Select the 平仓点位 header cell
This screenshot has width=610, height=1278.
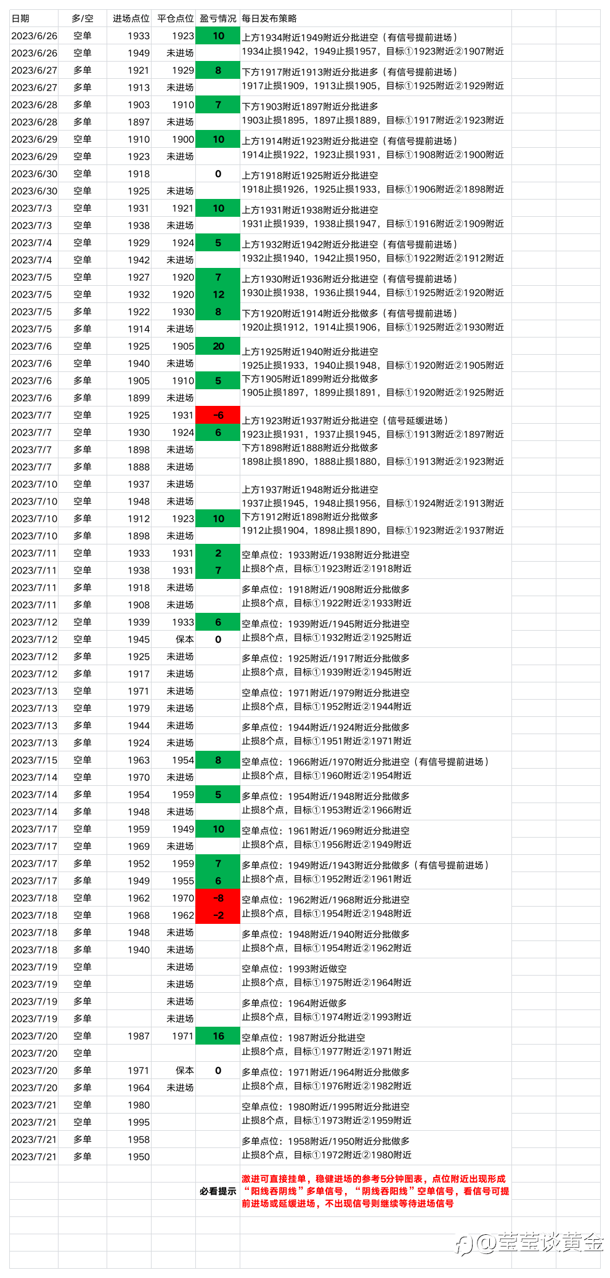tap(175, 18)
